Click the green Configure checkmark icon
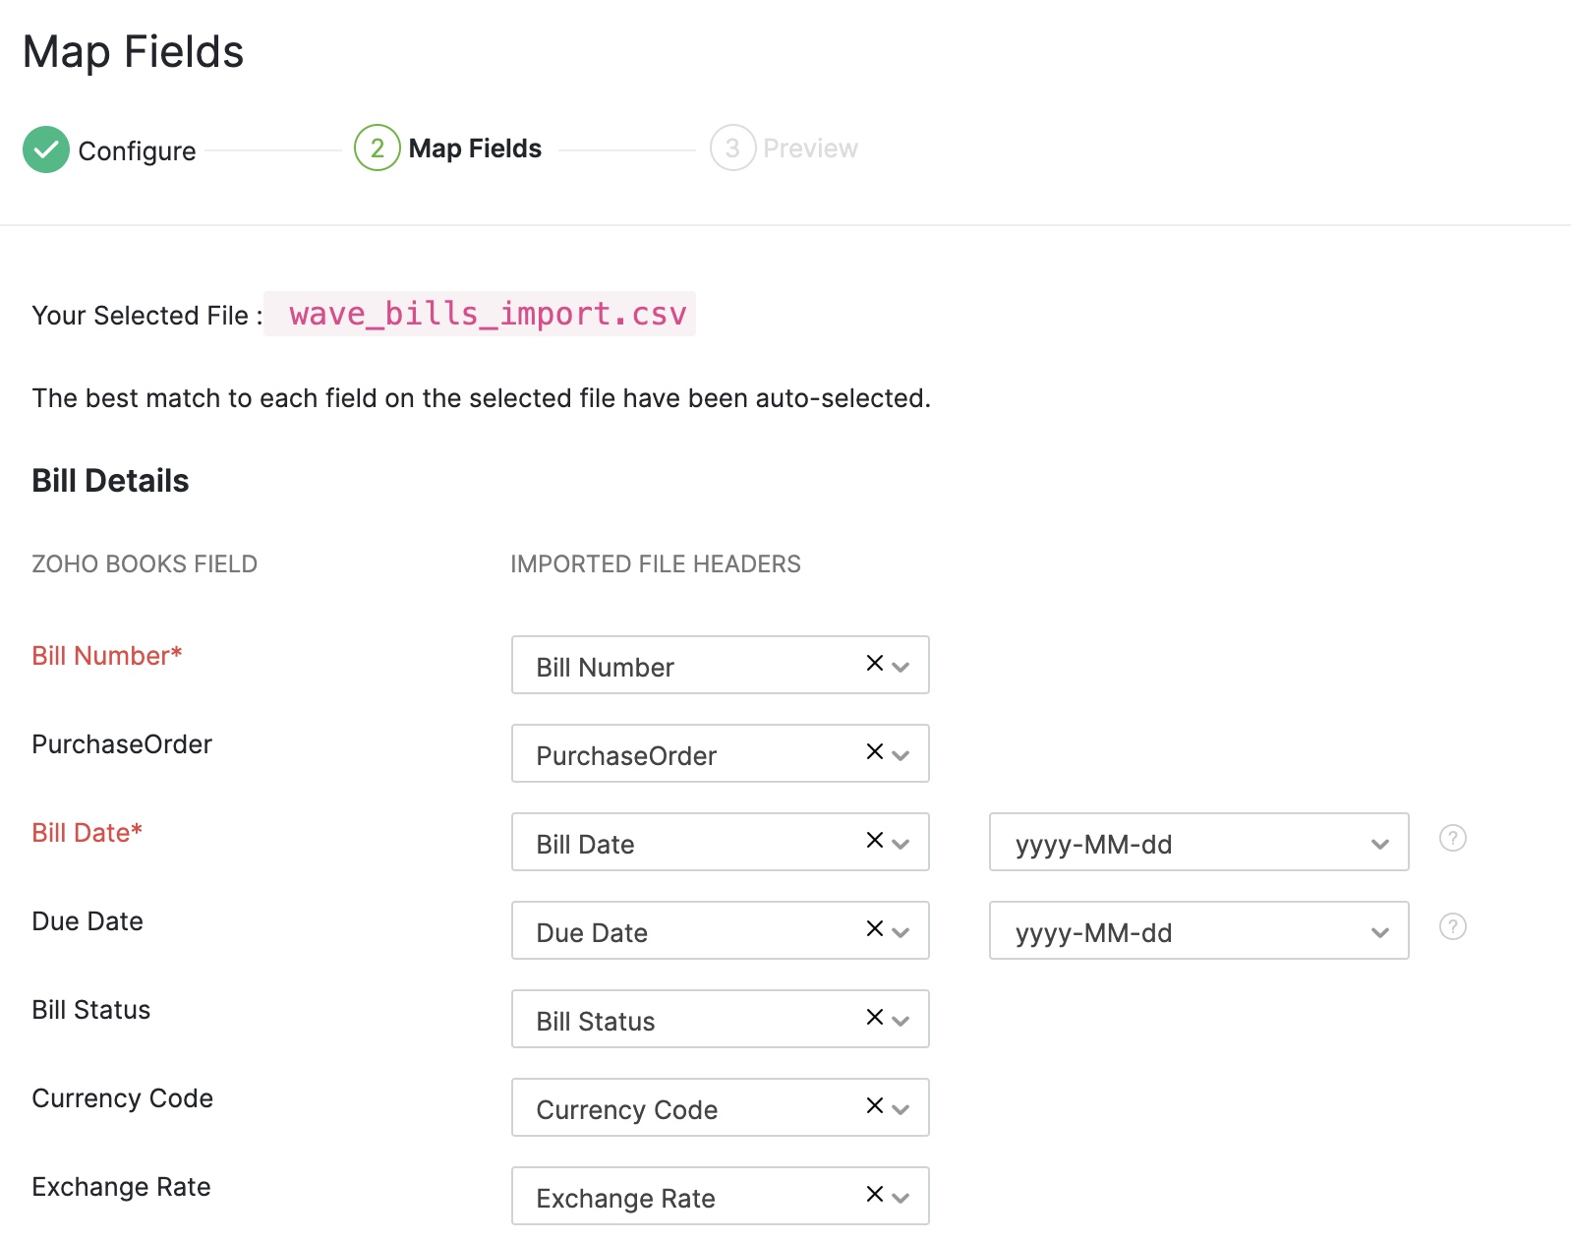This screenshot has height=1241, width=1571. coord(46,149)
